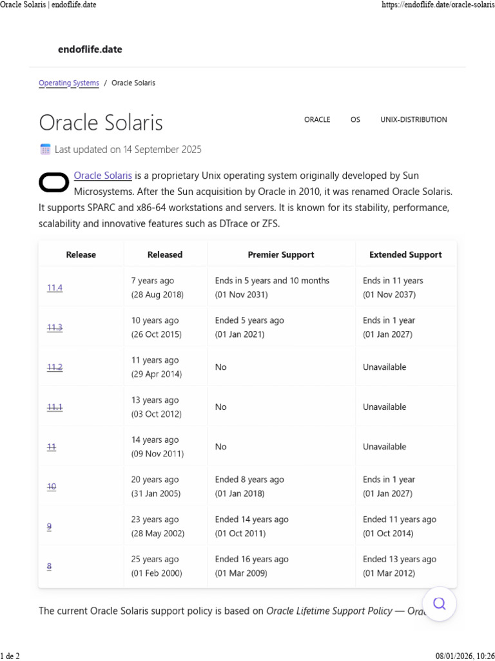Open release 11.3 link
Viewport: 495px width, 661px height.
55,327
